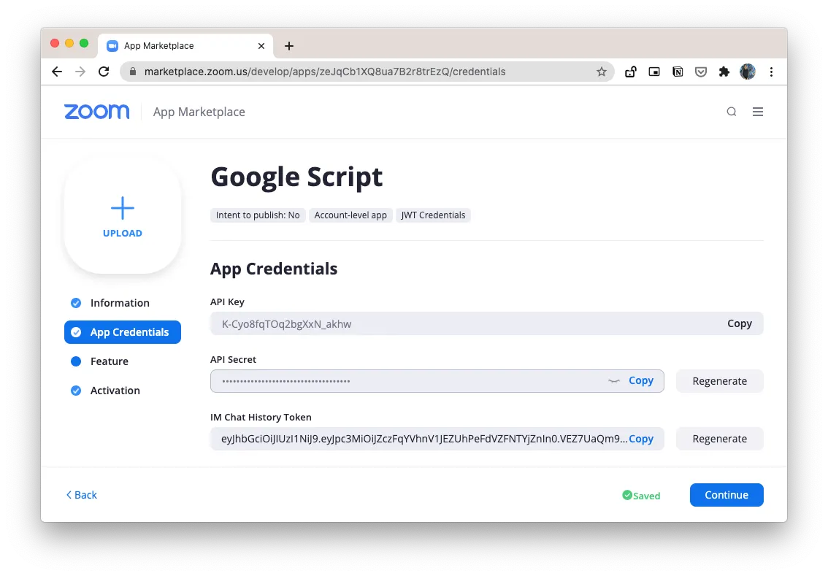Open the App Marketplace hamburger menu
The width and height of the screenshot is (828, 576).
(x=757, y=112)
